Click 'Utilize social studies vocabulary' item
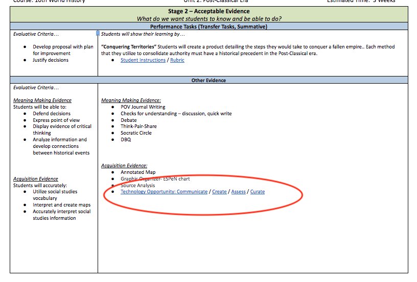The image size is (417, 282). coord(55,195)
